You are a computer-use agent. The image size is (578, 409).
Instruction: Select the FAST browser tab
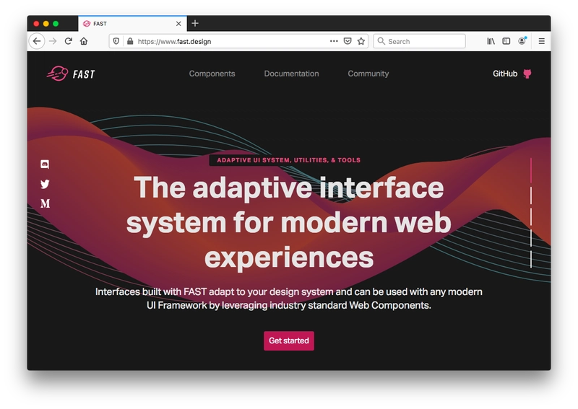pyautogui.click(x=132, y=24)
